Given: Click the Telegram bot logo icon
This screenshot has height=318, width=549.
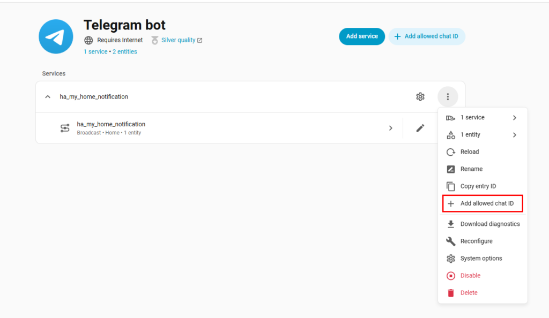Looking at the screenshot, I should point(56,36).
